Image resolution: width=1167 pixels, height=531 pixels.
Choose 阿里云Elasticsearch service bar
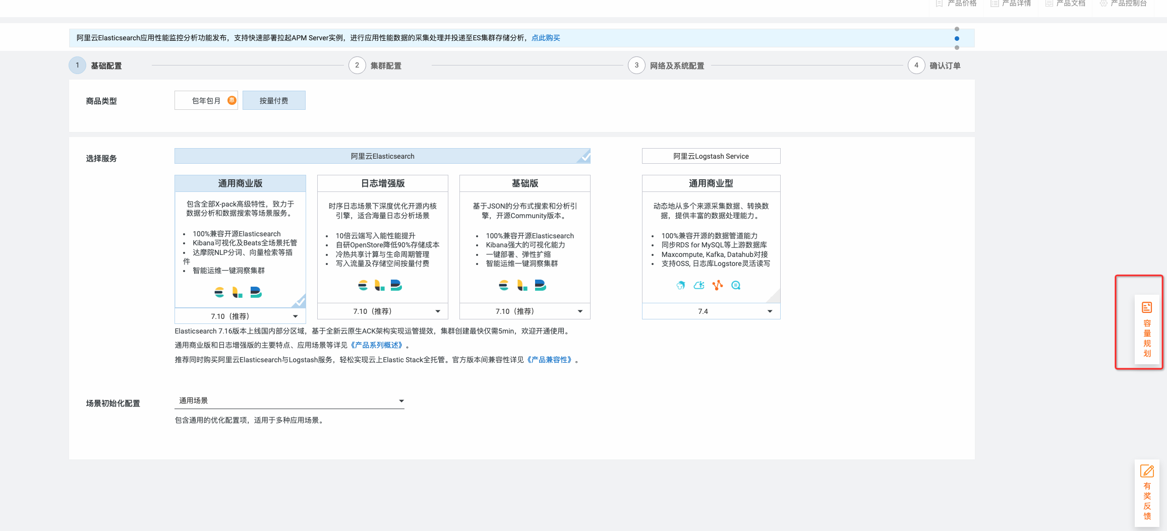click(382, 156)
